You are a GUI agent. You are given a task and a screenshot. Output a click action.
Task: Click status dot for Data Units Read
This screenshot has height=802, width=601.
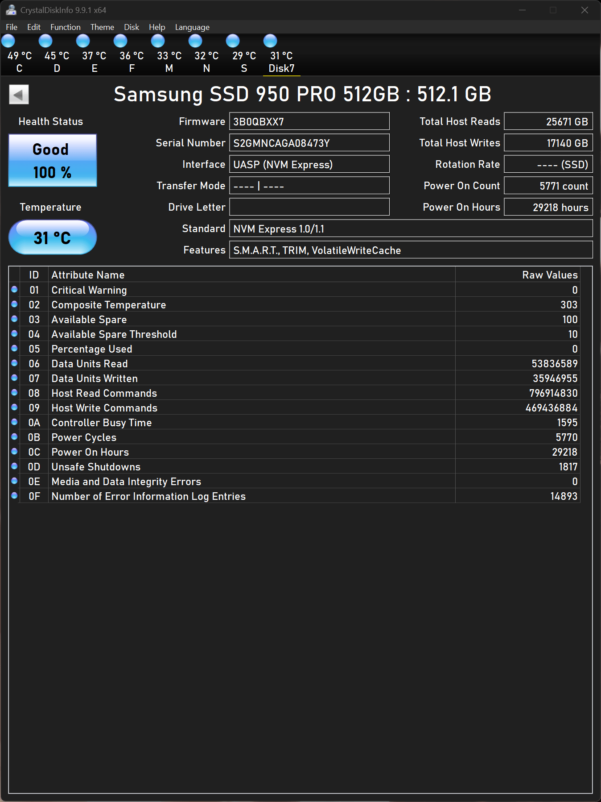[x=14, y=363]
